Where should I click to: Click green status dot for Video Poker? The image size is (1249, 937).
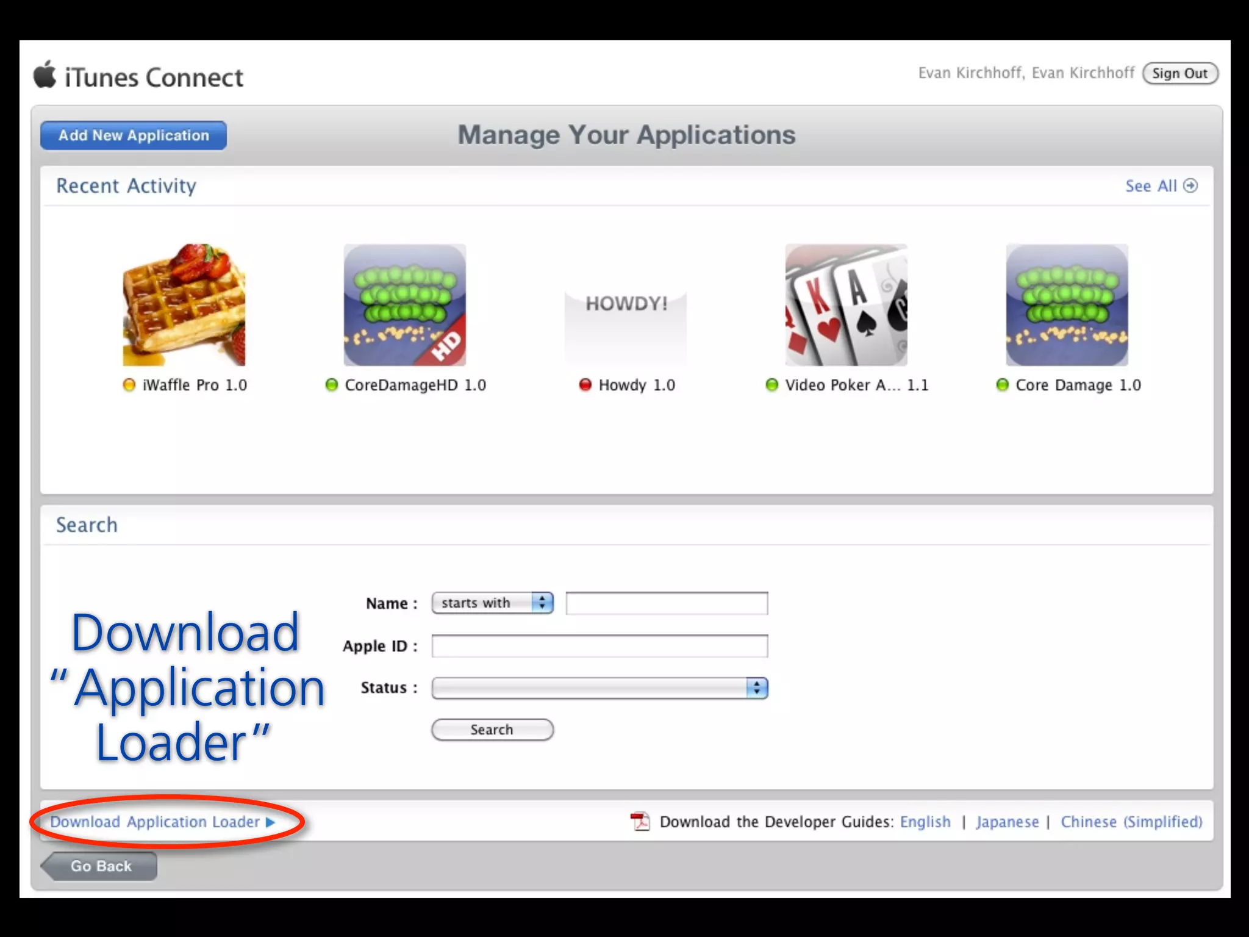click(772, 385)
